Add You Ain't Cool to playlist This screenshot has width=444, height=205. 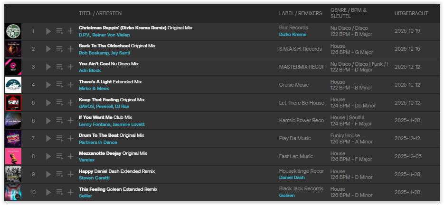coord(70,67)
